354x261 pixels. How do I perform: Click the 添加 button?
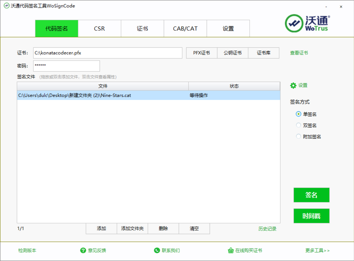[x=101, y=228]
